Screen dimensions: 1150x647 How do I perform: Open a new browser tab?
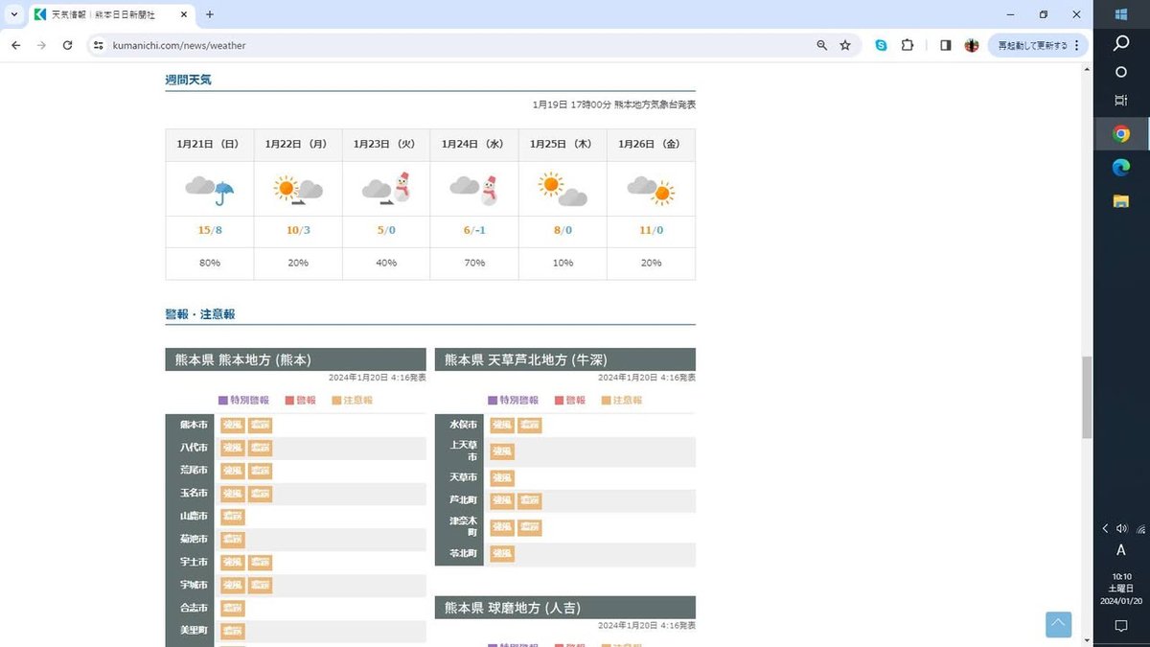click(x=210, y=14)
